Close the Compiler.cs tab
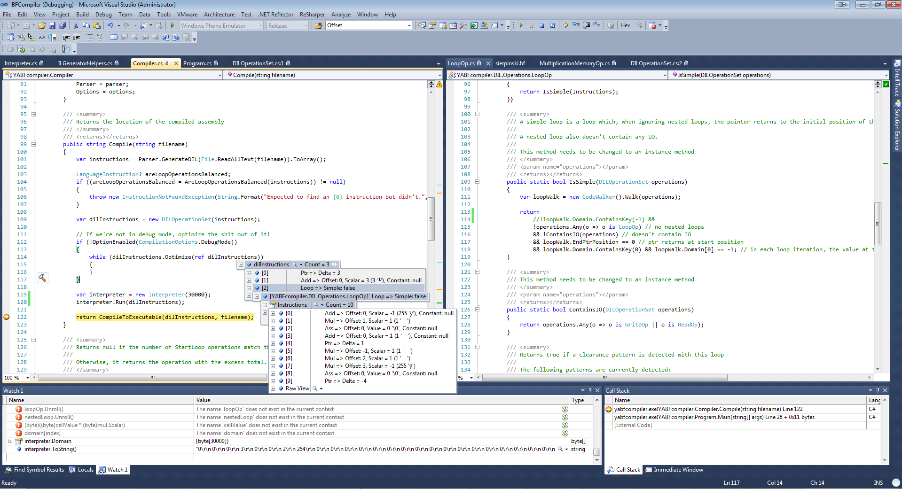The height and width of the screenshot is (489, 902). tap(176, 63)
